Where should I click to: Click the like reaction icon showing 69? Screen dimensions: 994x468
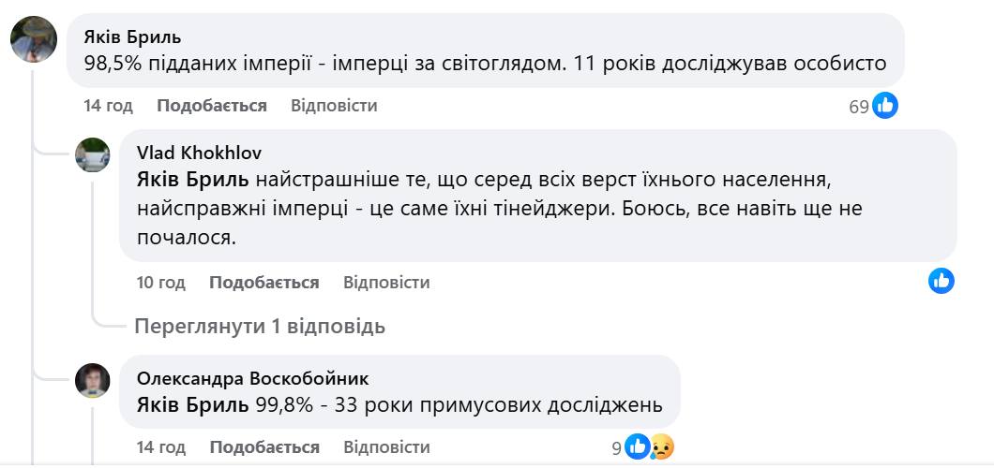[884, 106]
